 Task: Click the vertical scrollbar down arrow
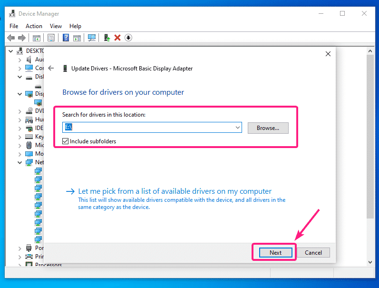tap(370, 262)
